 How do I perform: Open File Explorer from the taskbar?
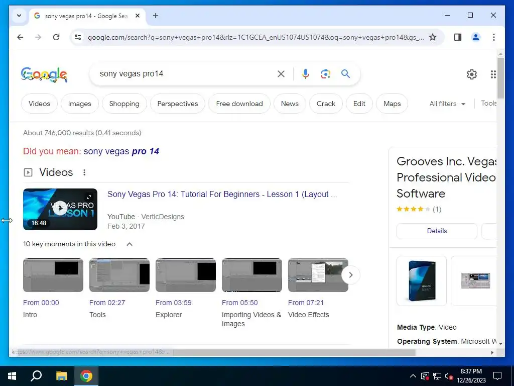(x=61, y=376)
